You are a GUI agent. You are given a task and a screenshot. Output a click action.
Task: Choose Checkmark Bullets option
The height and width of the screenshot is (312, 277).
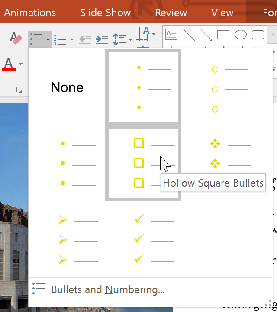click(143, 239)
